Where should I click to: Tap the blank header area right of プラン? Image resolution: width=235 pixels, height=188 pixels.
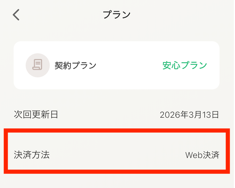[x=180, y=15]
